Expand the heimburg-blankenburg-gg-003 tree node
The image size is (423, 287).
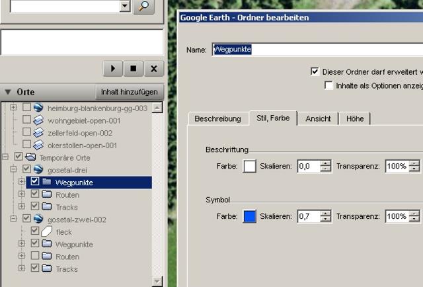coord(13,107)
